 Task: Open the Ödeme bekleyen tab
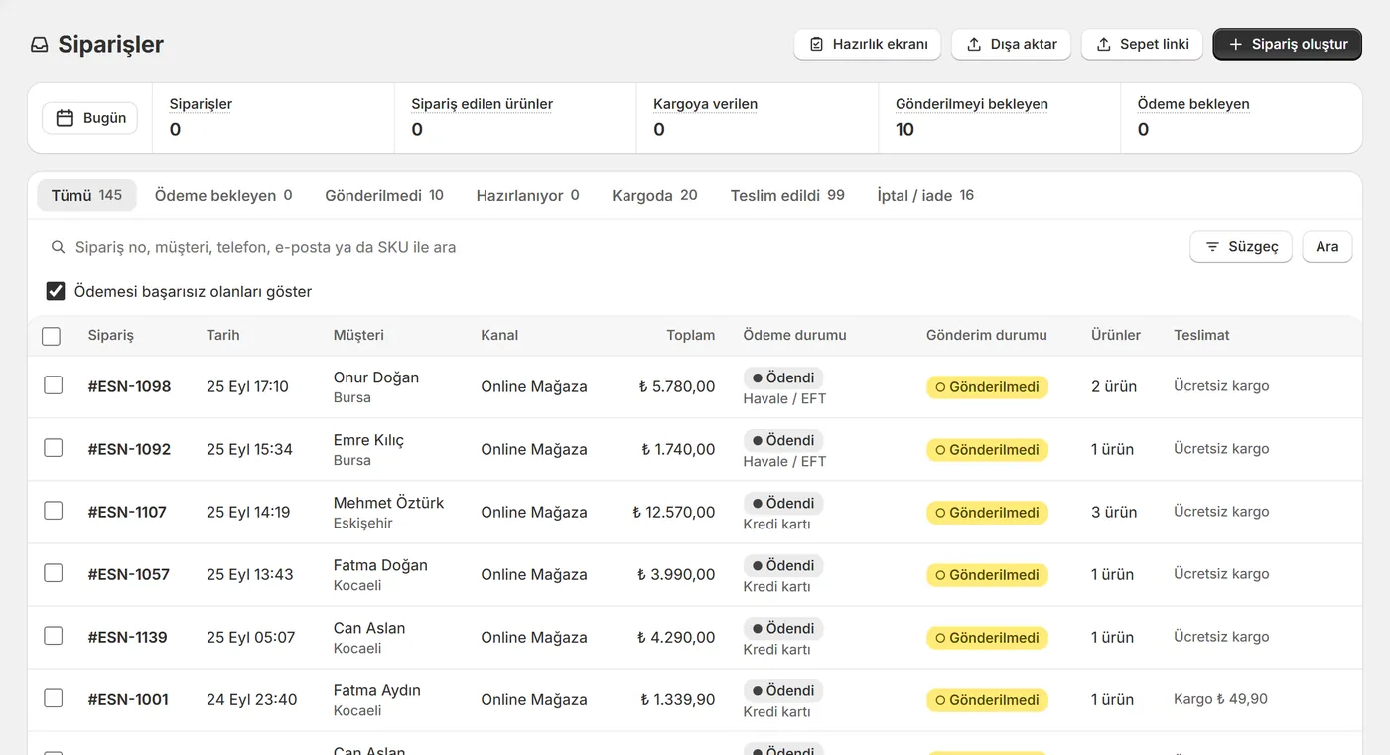223,195
